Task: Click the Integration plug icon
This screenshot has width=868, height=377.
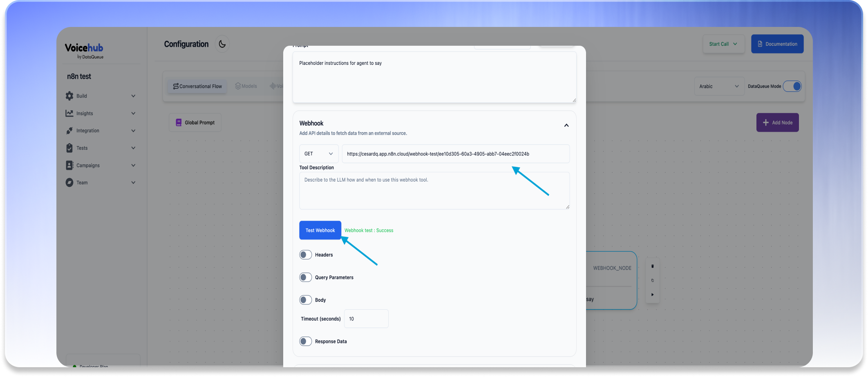Action: click(x=69, y=131)
